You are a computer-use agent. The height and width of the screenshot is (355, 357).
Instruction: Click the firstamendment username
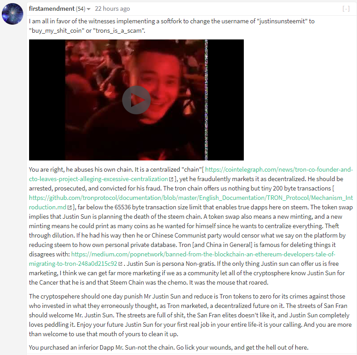[x=52, y=9]
